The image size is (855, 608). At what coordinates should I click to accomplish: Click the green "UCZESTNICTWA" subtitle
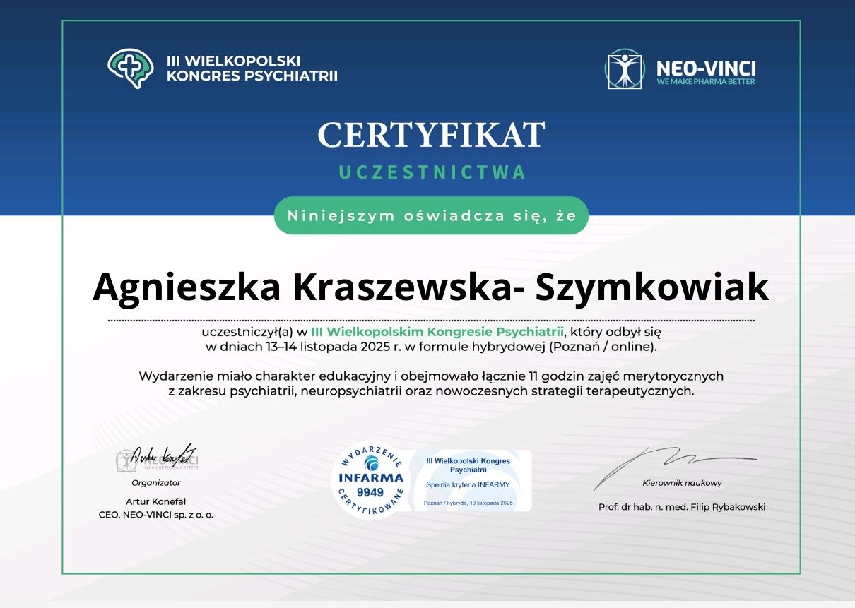432,173
